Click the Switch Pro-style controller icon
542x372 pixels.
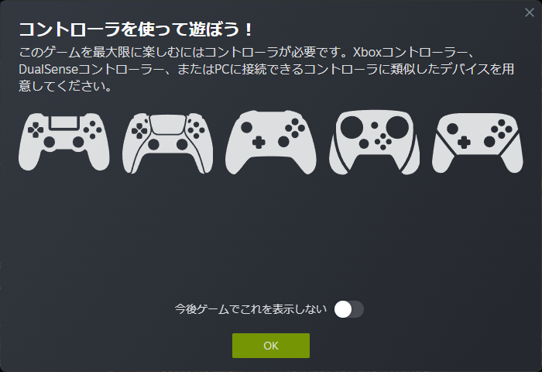[478, 143]
